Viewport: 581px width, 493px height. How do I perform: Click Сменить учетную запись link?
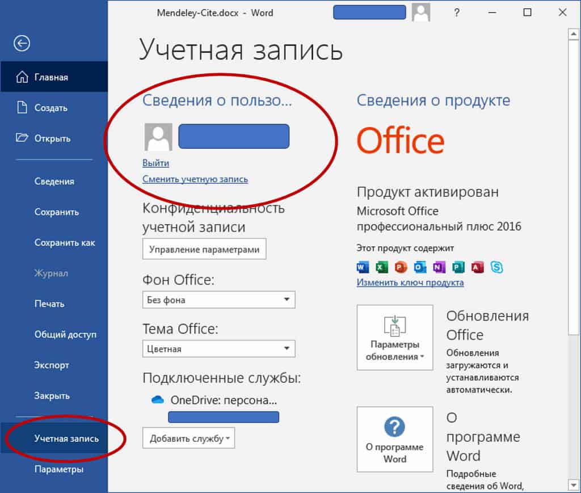tap(195, 179)
